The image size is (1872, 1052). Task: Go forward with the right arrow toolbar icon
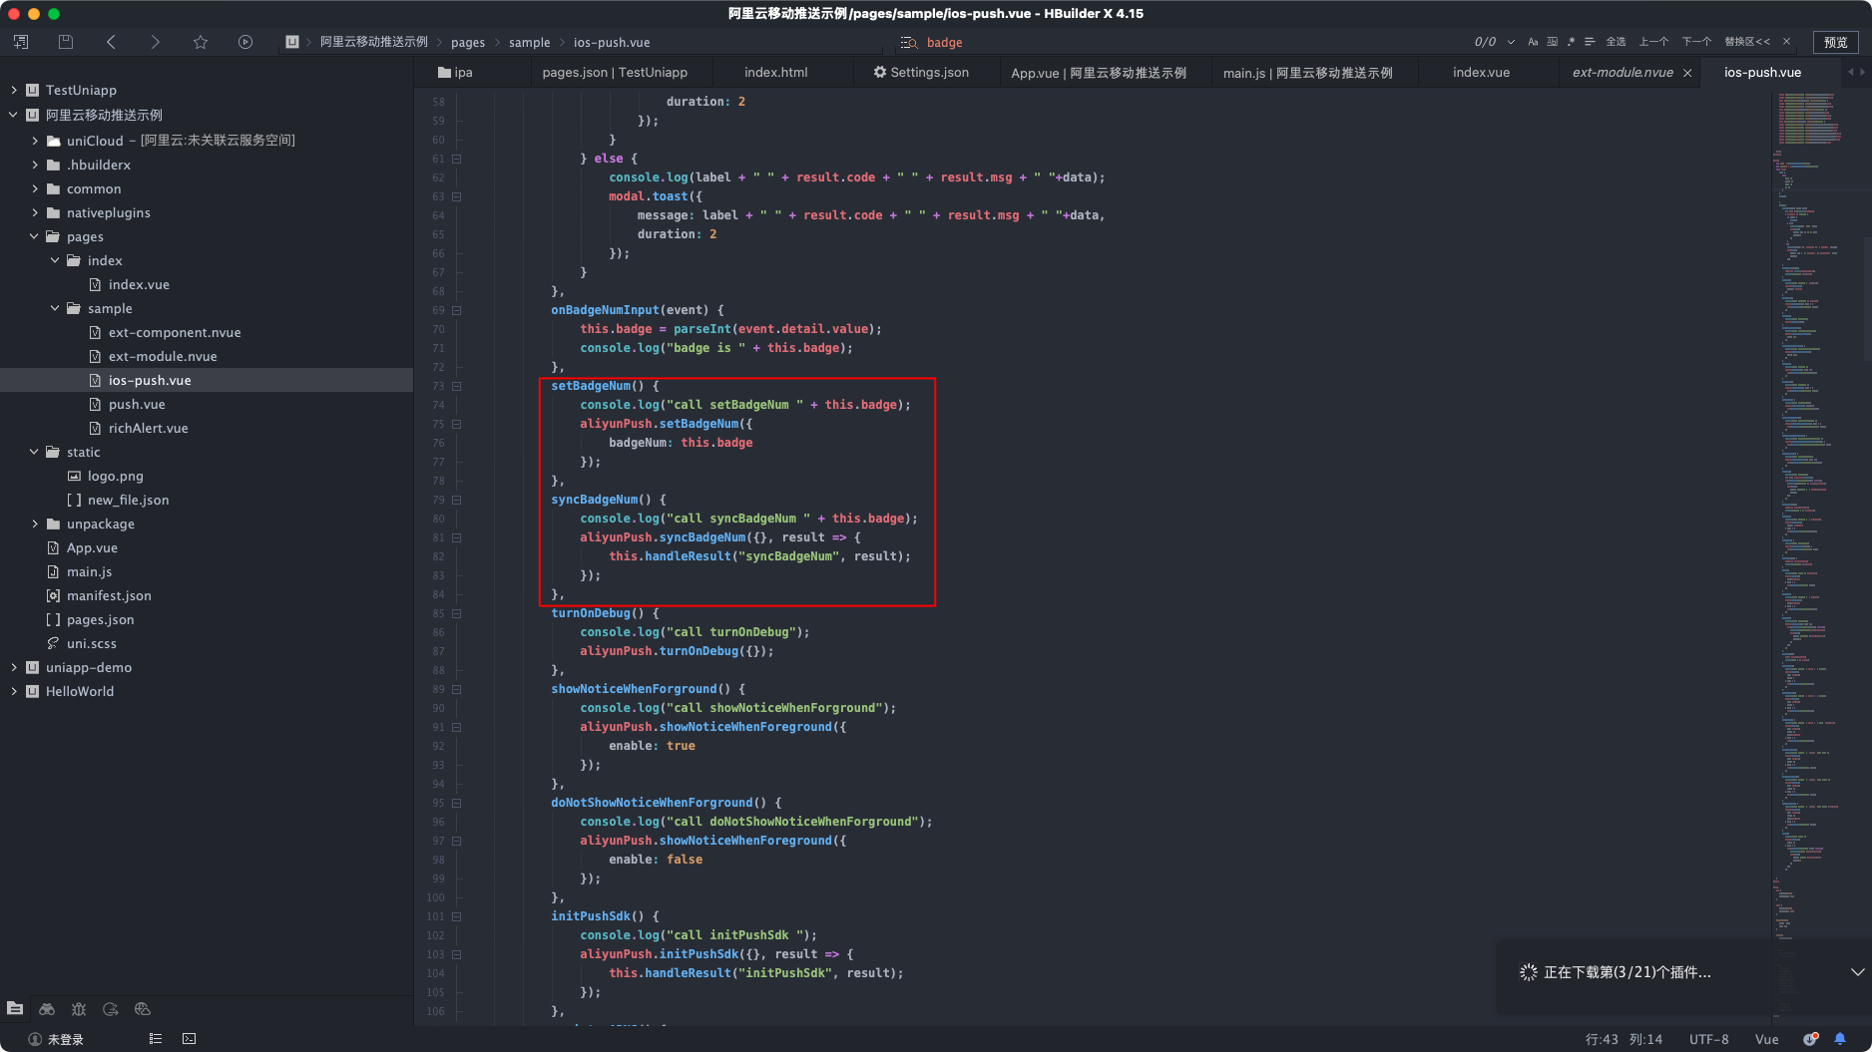click(x=155, y=42)
